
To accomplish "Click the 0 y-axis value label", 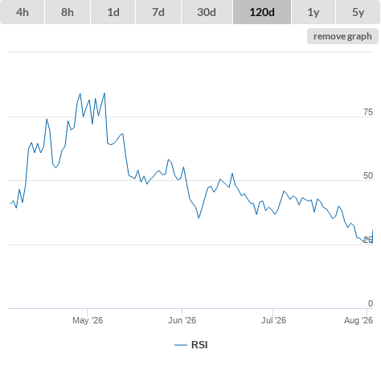I will pyautogui.click(x=371, y=303).
